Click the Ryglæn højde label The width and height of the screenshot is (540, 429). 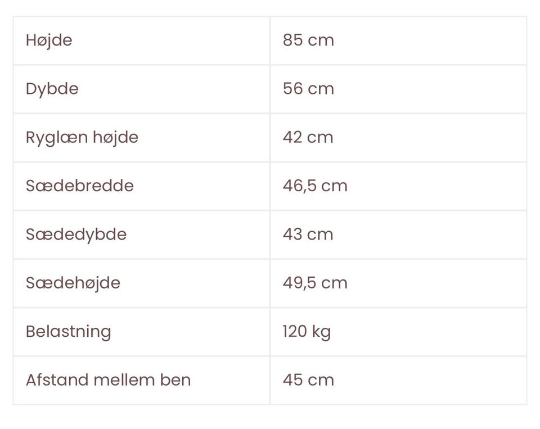pos(82,137)
